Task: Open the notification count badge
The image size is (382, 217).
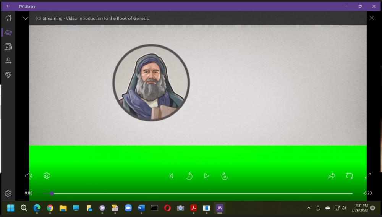Action: tap(372, 208)
